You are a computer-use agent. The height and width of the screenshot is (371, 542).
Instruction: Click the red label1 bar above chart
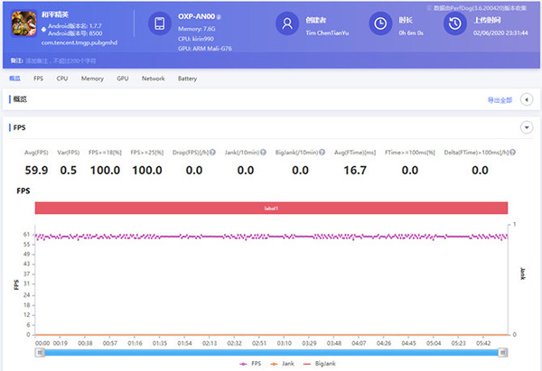tap(271, 208)
